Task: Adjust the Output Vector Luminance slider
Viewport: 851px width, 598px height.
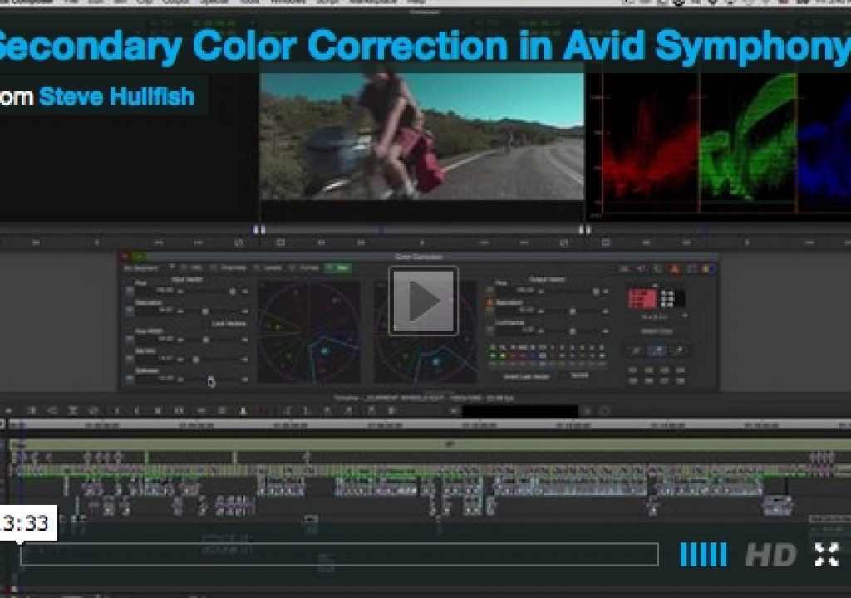Action: click(x=573, y=331)
